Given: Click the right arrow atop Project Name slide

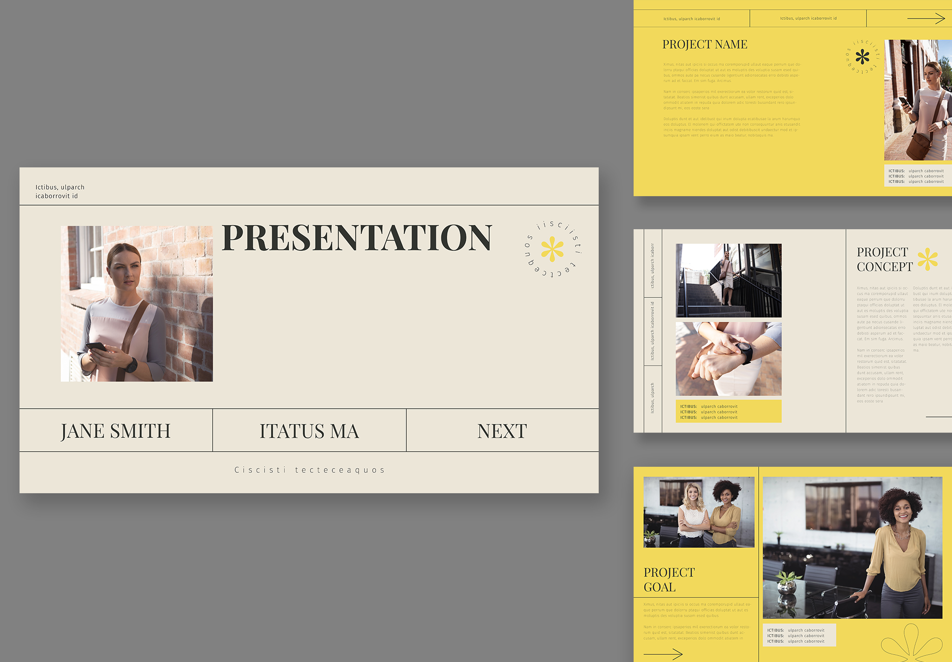Looking at the screenshot, I should pyautogui.click(x=926, y=19).
